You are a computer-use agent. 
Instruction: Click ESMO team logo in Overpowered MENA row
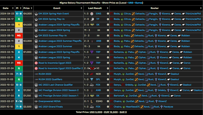pos(92,101)
